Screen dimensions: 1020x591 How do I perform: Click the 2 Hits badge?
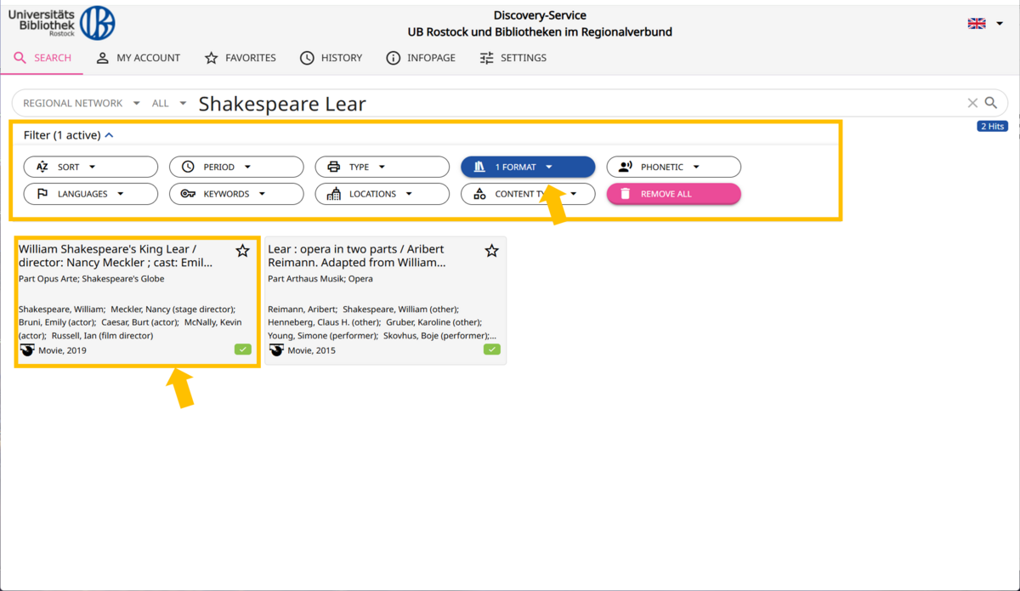point(992,127)
